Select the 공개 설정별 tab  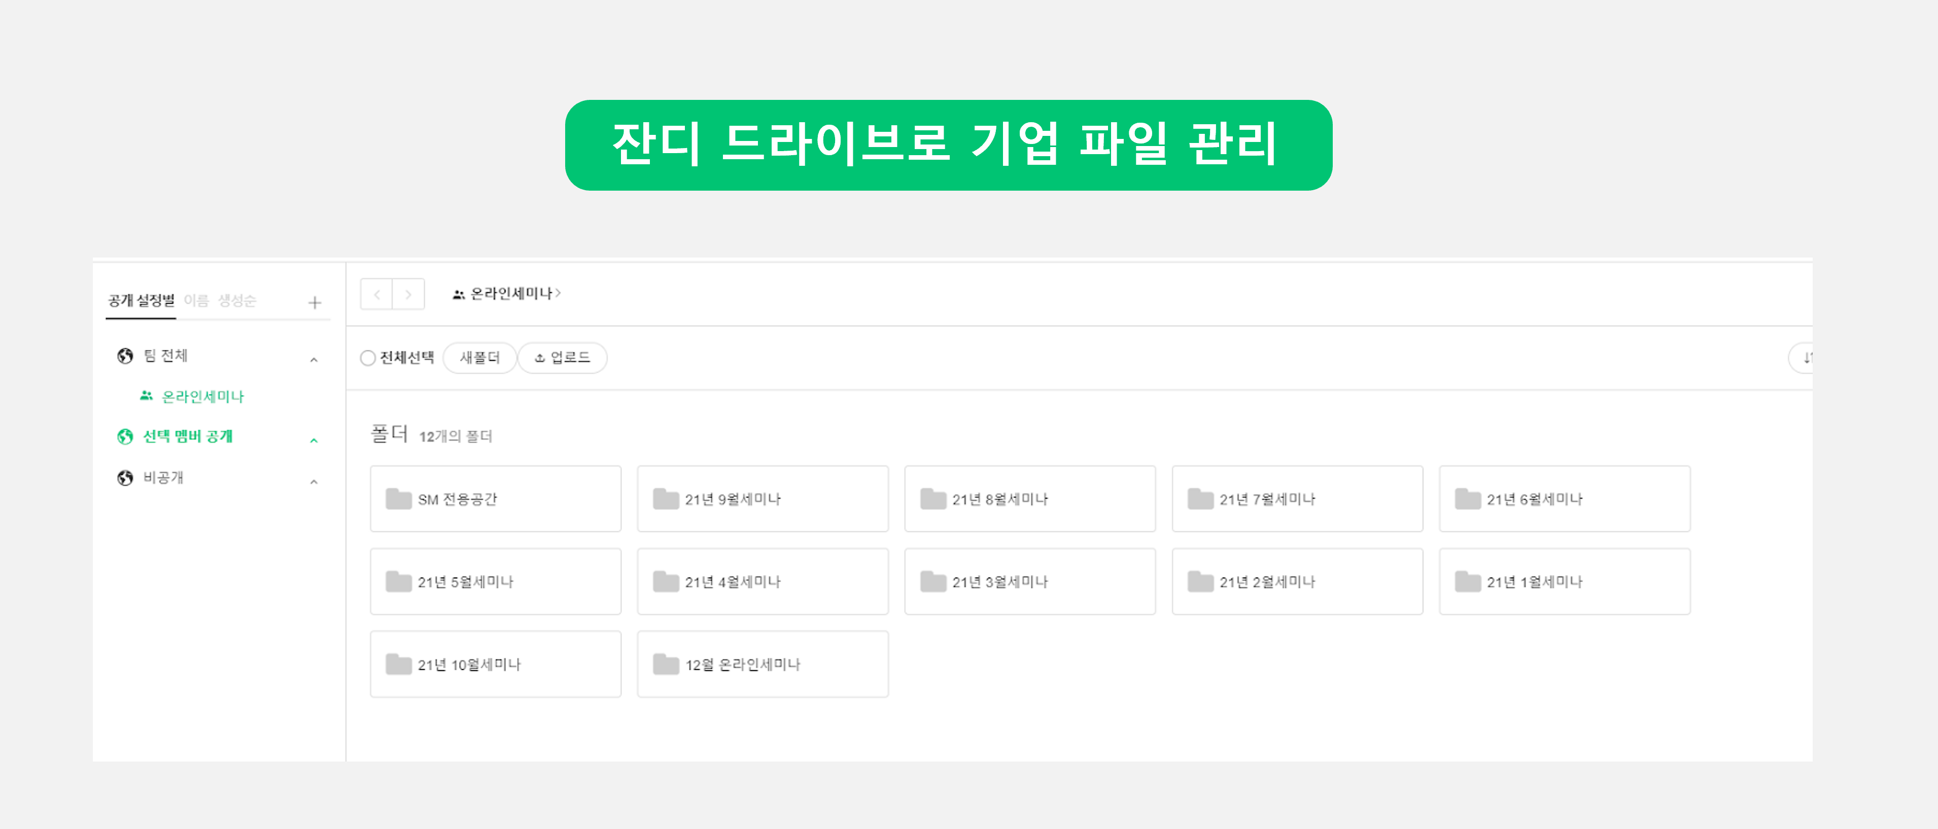tap(141, 301)
